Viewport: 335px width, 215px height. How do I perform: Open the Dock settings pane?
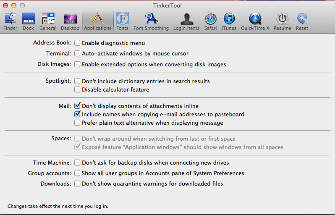[29, 21]
